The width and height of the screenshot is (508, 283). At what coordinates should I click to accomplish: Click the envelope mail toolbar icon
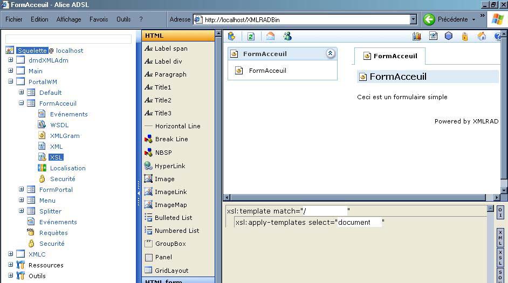point(270,36)
